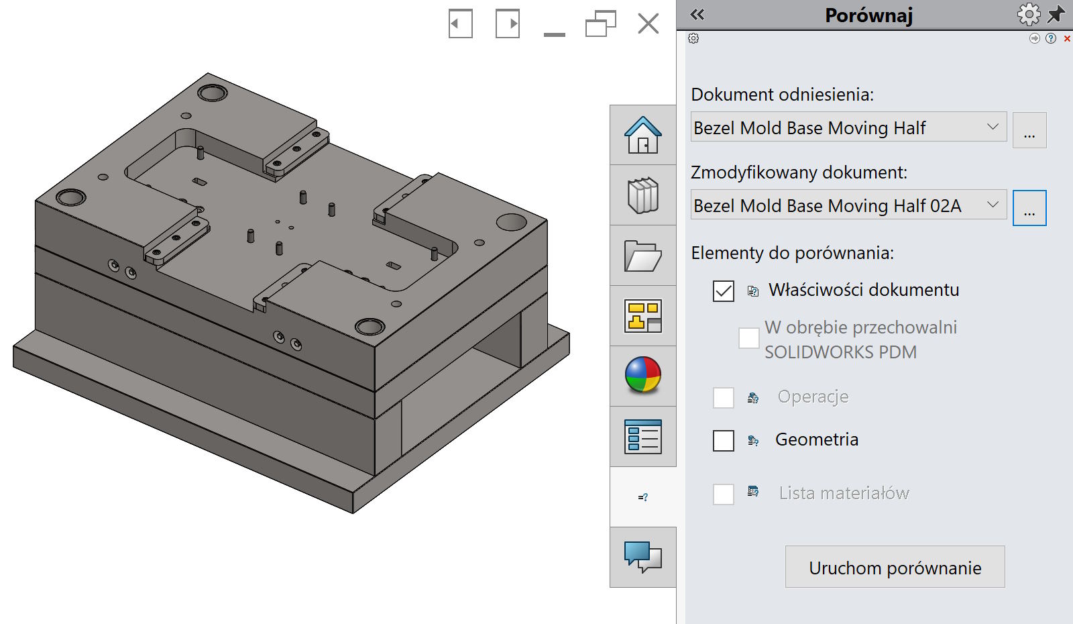Open the File Explorer panel

[642, 256]
